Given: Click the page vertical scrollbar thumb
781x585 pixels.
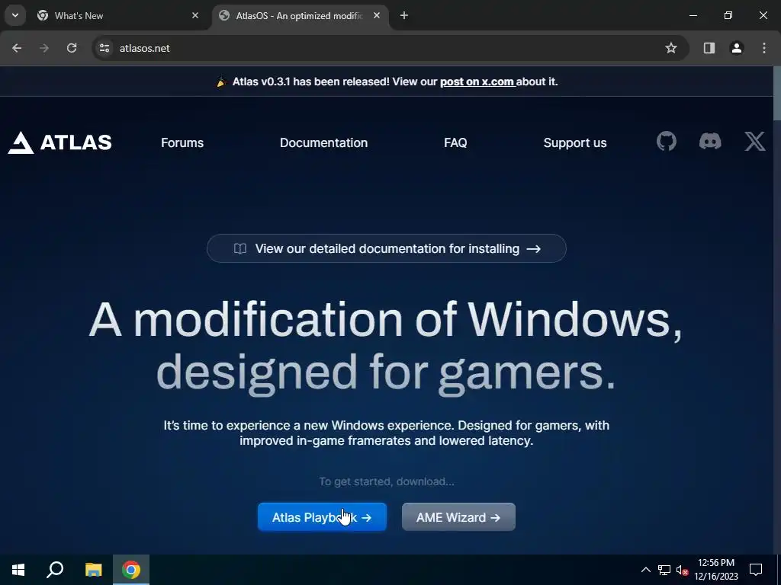Looking at the screenshot, I should click(777, 93).
